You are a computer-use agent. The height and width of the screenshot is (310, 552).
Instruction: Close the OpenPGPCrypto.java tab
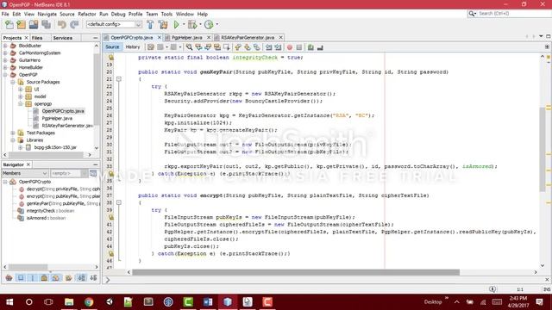(x=159, y=37)
